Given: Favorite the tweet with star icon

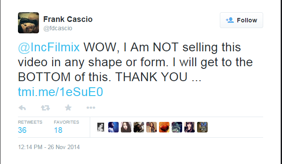Looking at the screenshot, I should pyautogui.click(x=68, y=108).
